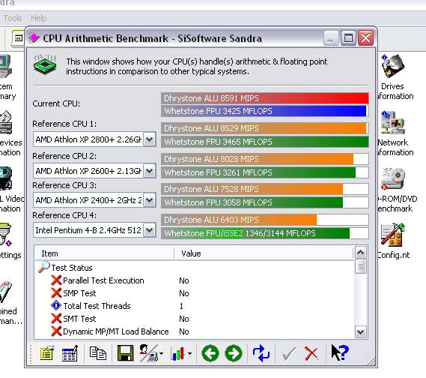Open Config.nt icon in Sandra window
The height and width of the screenshot is (378, 426).
(x=393, y=235)
